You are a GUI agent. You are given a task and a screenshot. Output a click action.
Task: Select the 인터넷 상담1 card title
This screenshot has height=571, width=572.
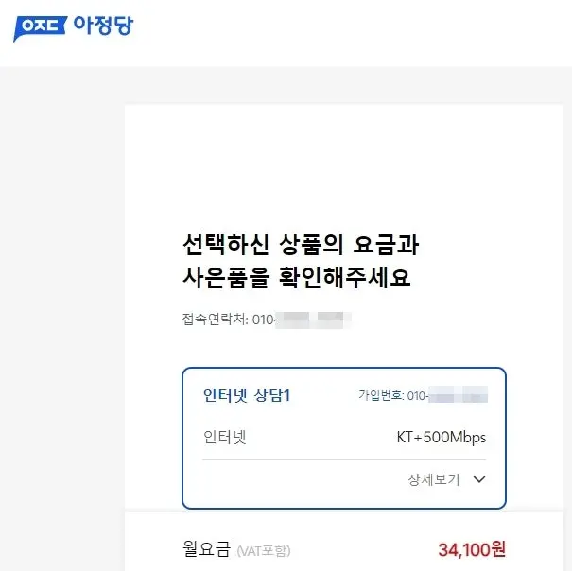click(247, 394)
